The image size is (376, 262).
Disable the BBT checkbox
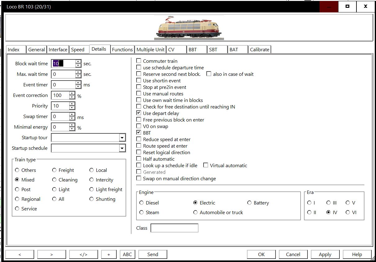(139, 133)
